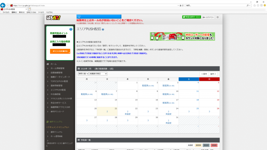The height and width of the screenshot is (150, 267).
Task: Click the WEBユーザー配信 banner image
Action: point(182,37)
